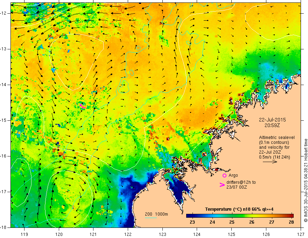The image size is (308, 238).
Task: Click the 'Altimetric sealevel' legend text
Action: tap(277, 138)
